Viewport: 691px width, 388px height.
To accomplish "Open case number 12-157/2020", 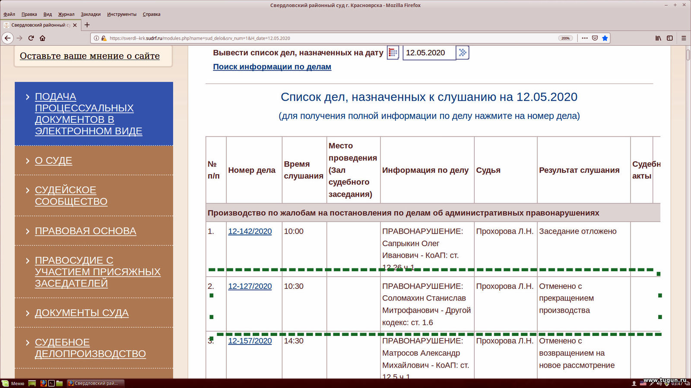I will pyautogui.click(x=250, y=341).
